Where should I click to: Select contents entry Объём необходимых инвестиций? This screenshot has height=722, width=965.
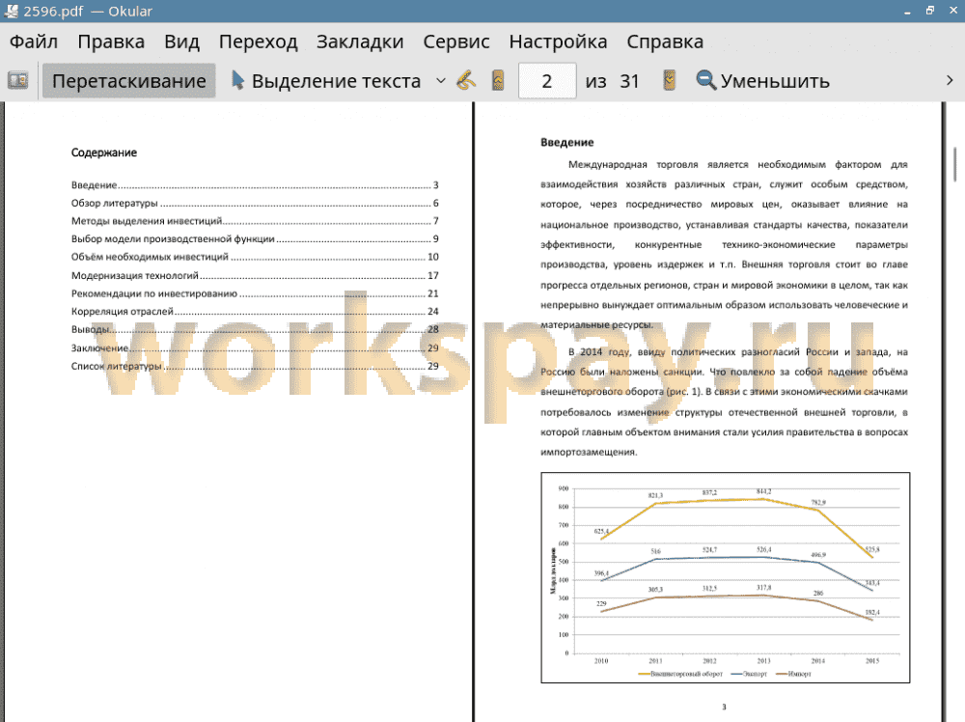point(255,257)
